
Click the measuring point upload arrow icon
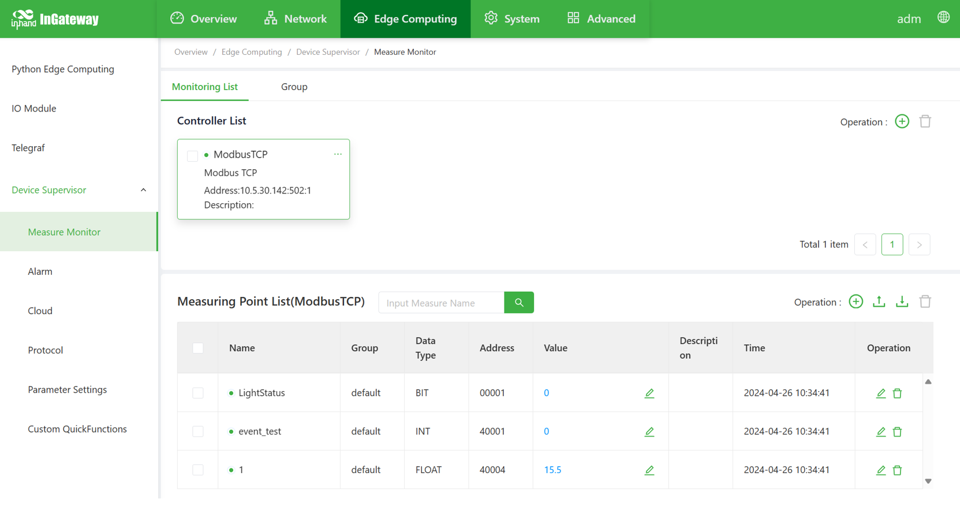879,301
